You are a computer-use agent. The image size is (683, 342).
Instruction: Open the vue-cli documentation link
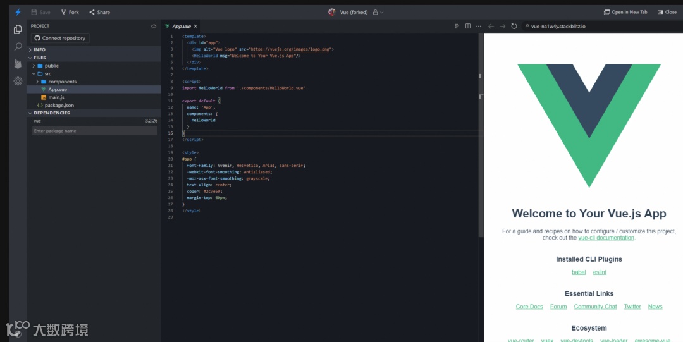pos(606,238)
